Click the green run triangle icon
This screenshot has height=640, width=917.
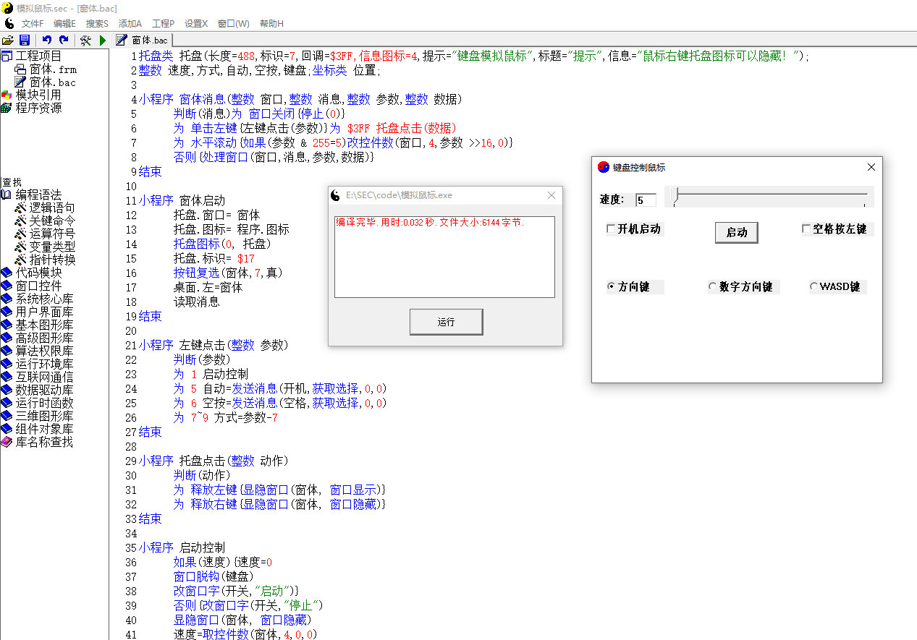click(103, 40)
